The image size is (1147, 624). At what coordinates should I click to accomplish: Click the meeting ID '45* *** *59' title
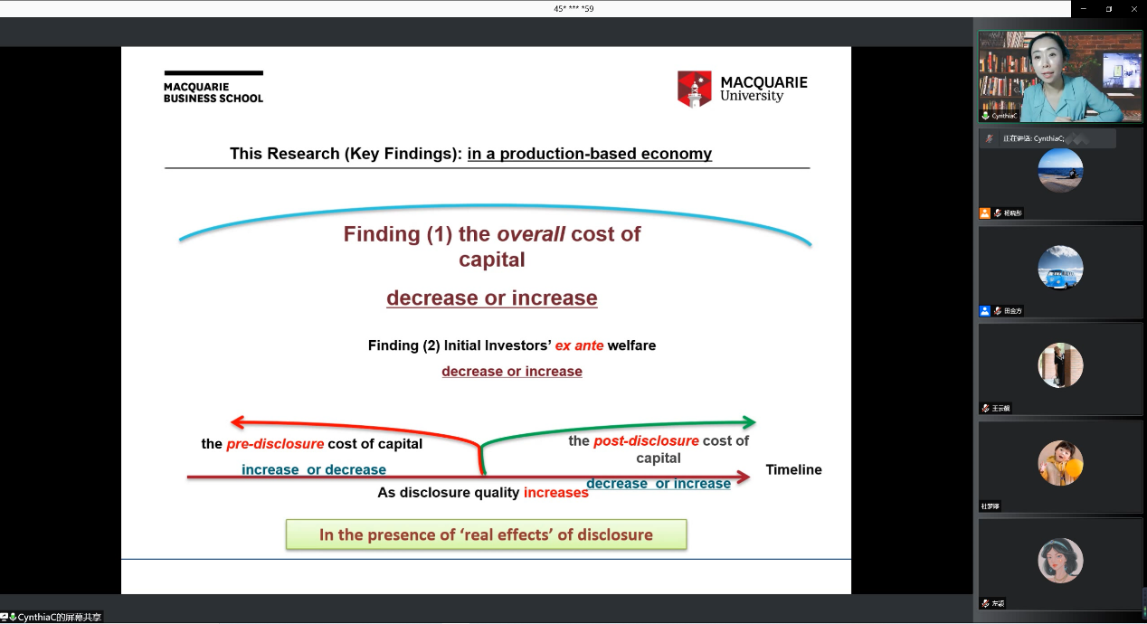coord(573,9)
